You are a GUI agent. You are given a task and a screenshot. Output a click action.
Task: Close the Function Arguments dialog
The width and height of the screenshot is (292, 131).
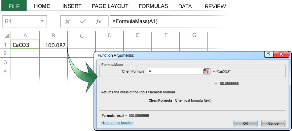(281, 54)
